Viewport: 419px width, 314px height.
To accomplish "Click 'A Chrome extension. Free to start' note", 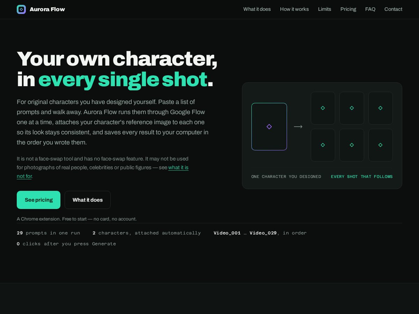I will (77, 219).
